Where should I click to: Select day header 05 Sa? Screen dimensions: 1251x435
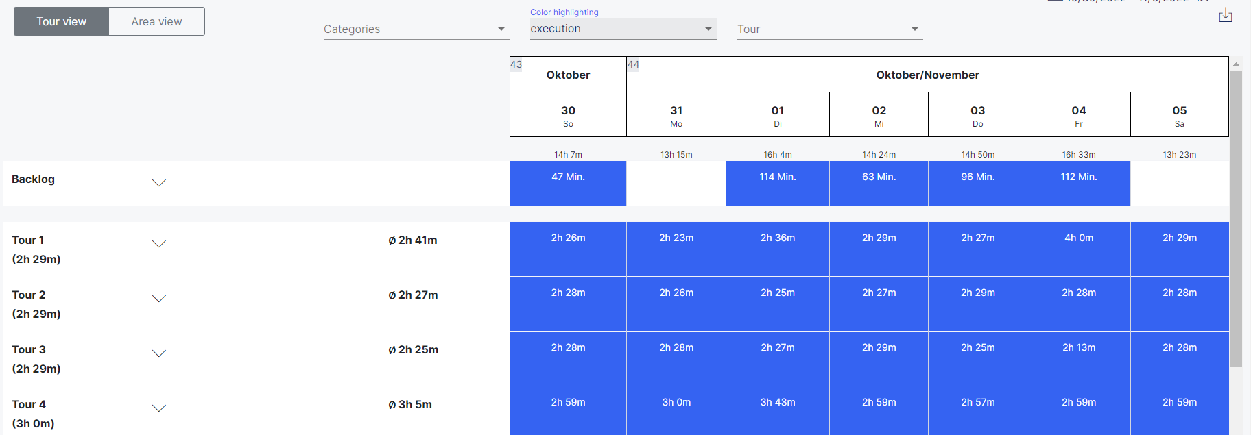coord(1180,116)
